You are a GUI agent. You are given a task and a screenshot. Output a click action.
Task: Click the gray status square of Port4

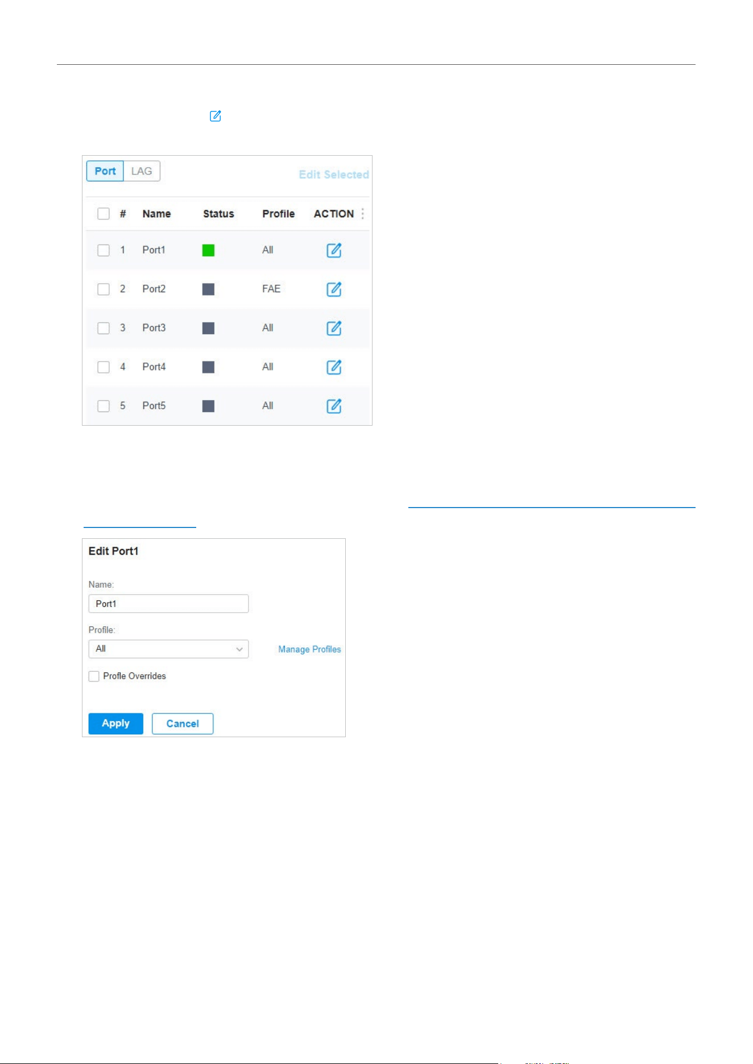(209, 367)
